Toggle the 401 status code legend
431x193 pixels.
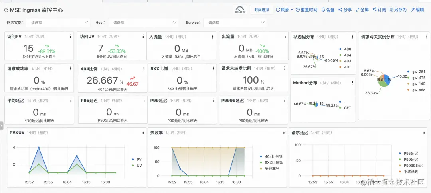(346, 67)
